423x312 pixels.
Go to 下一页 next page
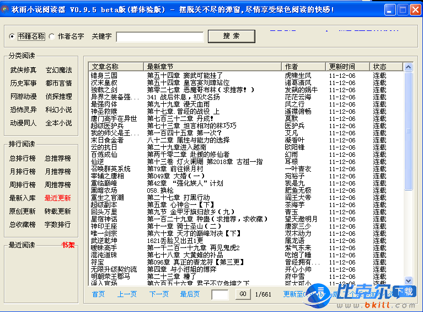159,294
